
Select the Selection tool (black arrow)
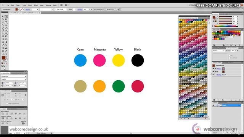point(3,17)
